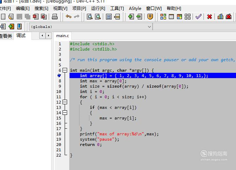
Task: Collapse the for-loop fold at line 12
Action: point(65,102)
